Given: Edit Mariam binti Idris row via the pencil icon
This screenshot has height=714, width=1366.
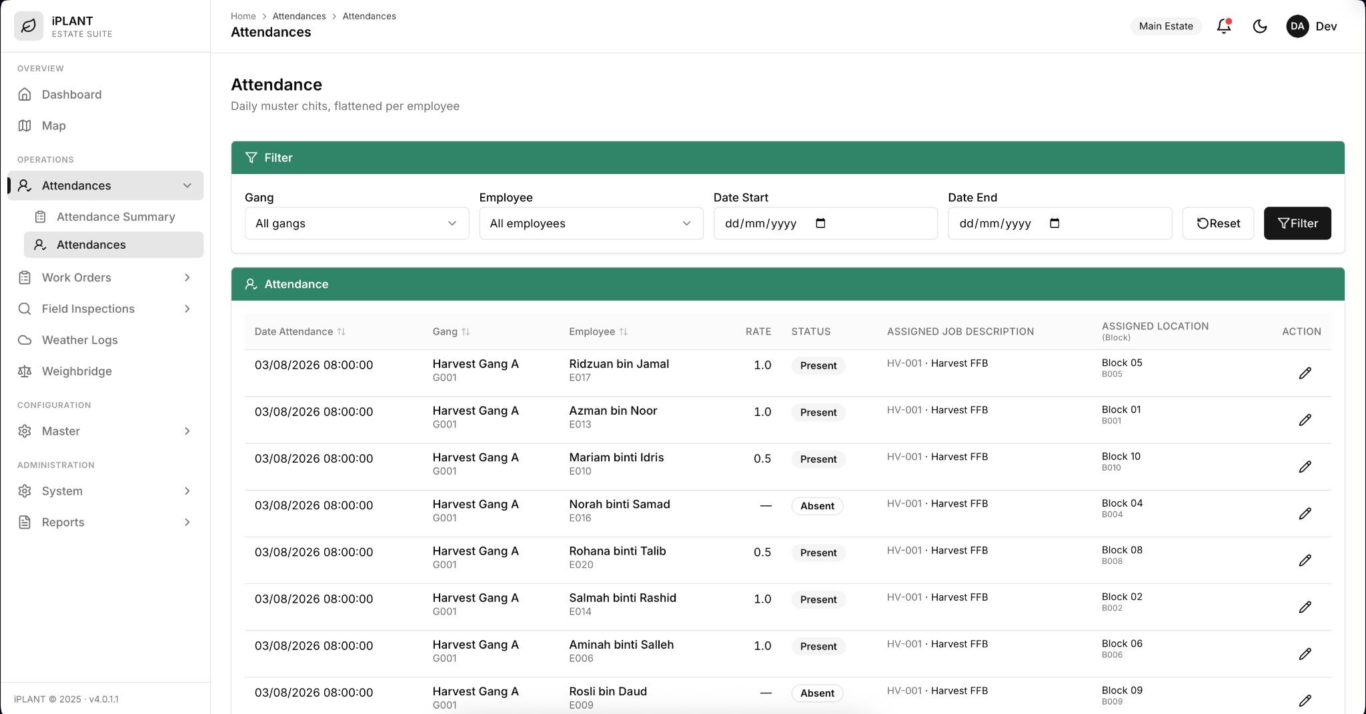Looking at the screenshot, I should tap(1305, 467).
